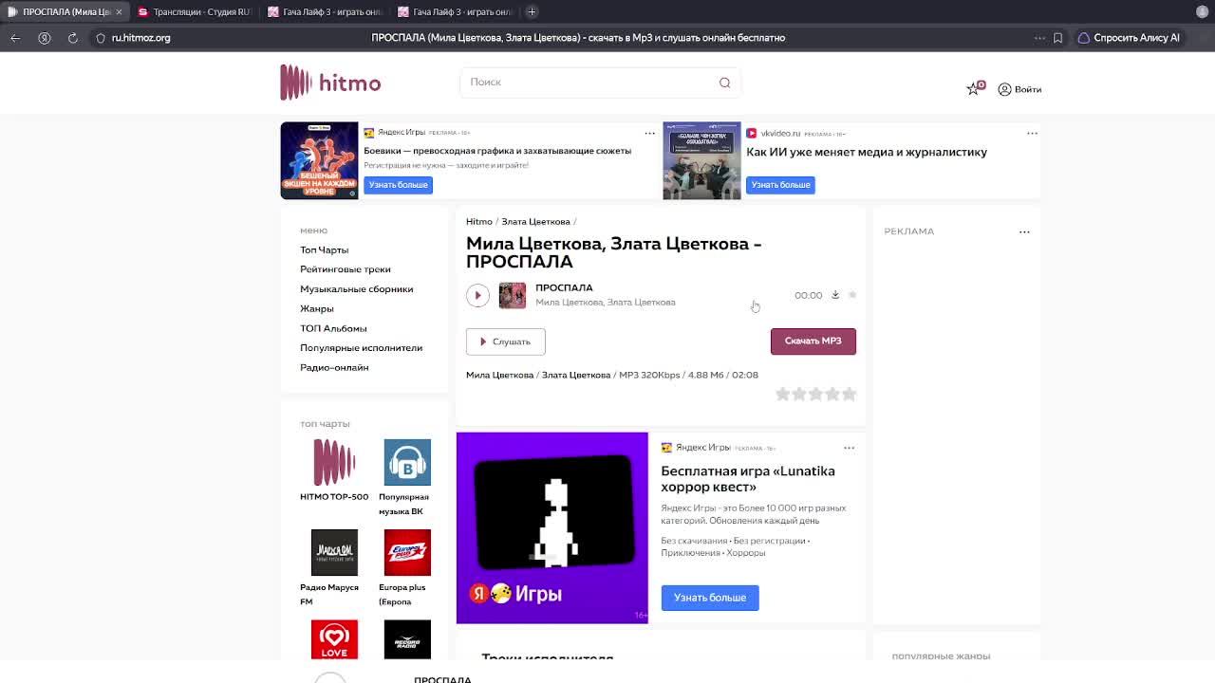Rate the track with the first star
The image size is (1215, 683).
783,394
